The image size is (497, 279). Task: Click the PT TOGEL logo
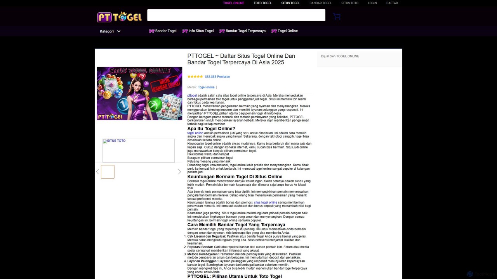point(119,17)
